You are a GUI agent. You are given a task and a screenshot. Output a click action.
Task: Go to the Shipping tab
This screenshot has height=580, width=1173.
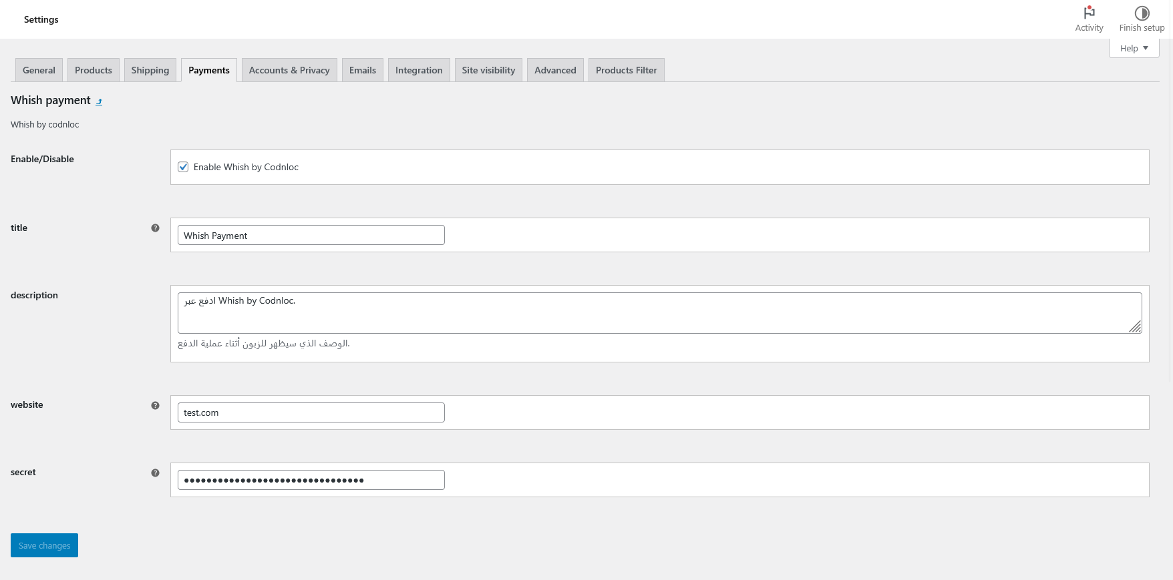pyautogui.click(x=150, y=70)
